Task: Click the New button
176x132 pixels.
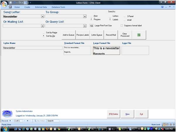Action: (127, 114)
